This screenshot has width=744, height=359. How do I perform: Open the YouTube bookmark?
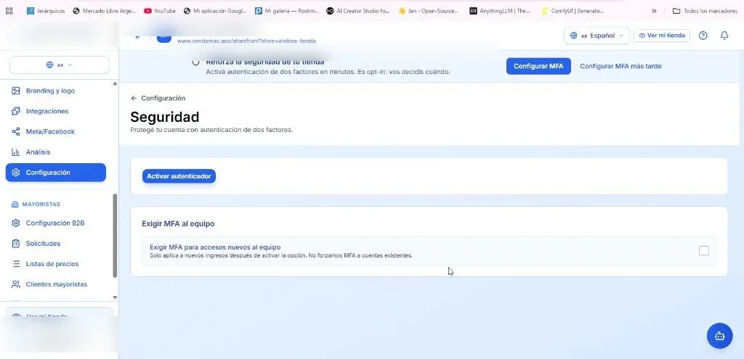tap(160, 11)
